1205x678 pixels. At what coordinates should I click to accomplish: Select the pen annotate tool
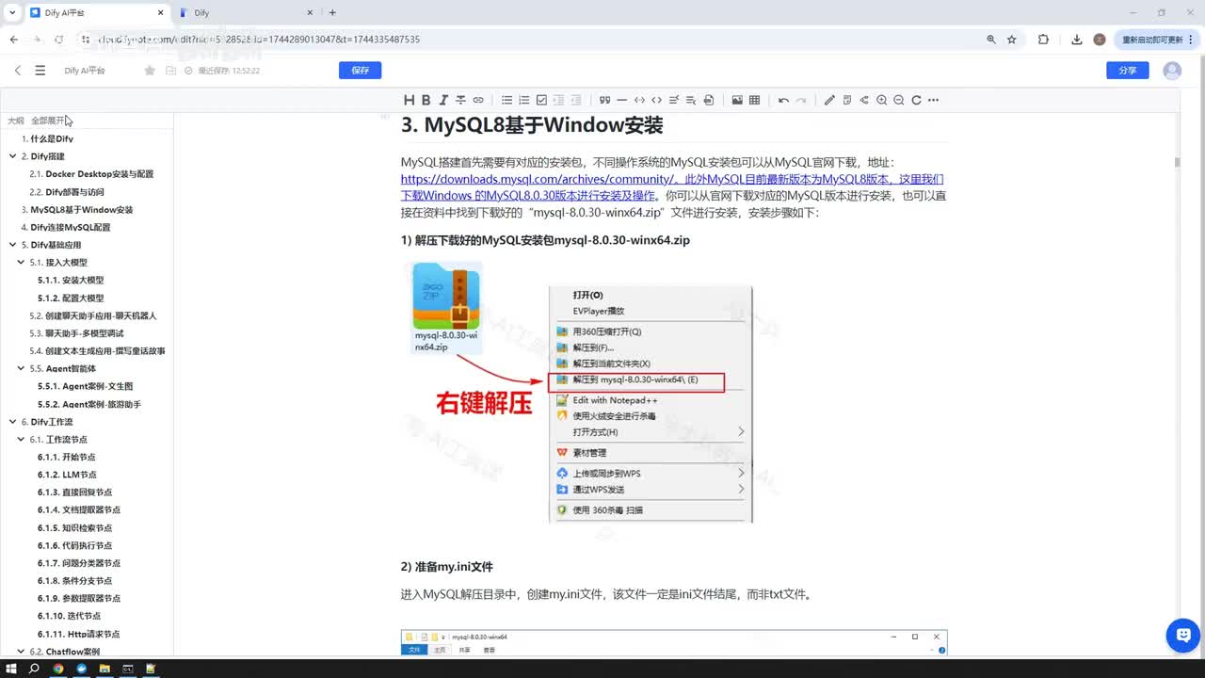tap(829, 100)
